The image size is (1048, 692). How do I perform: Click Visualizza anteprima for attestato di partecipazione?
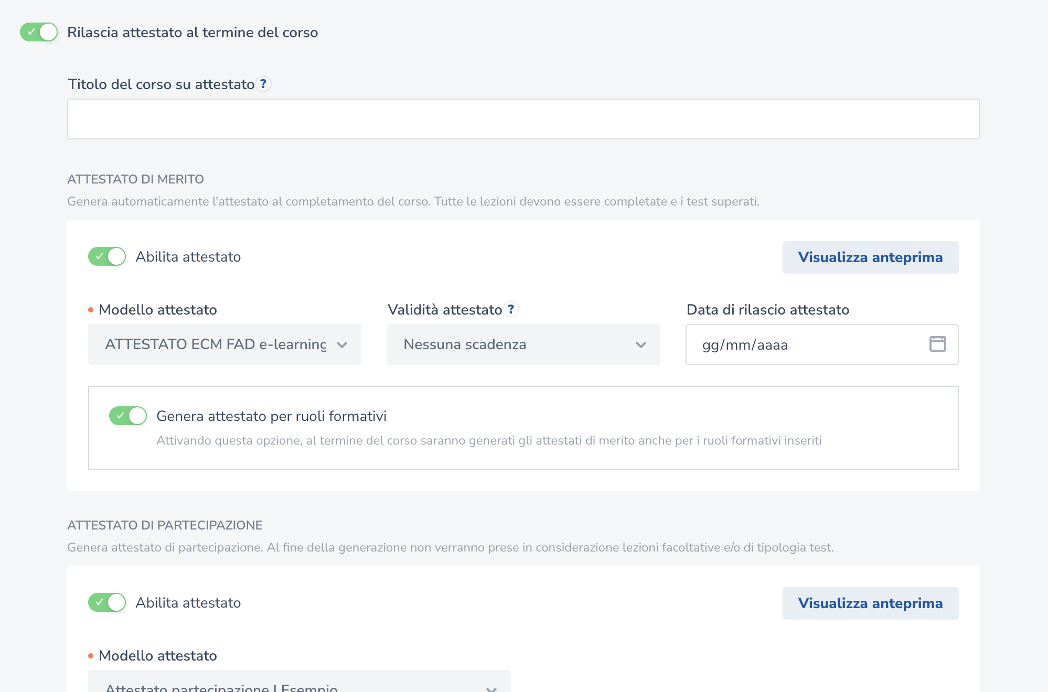[x=870, y=603]
